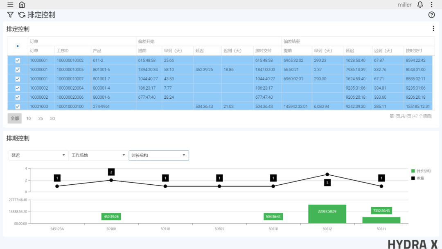Open the top-right more options menu
442x249 pixels.
tap(431, 5)
